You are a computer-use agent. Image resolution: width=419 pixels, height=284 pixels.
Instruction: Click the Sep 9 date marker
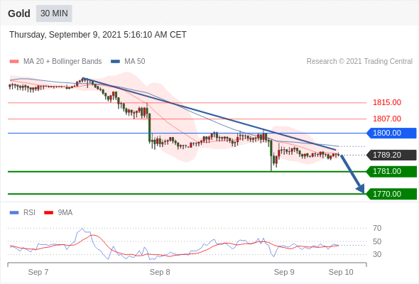(284, 272)
